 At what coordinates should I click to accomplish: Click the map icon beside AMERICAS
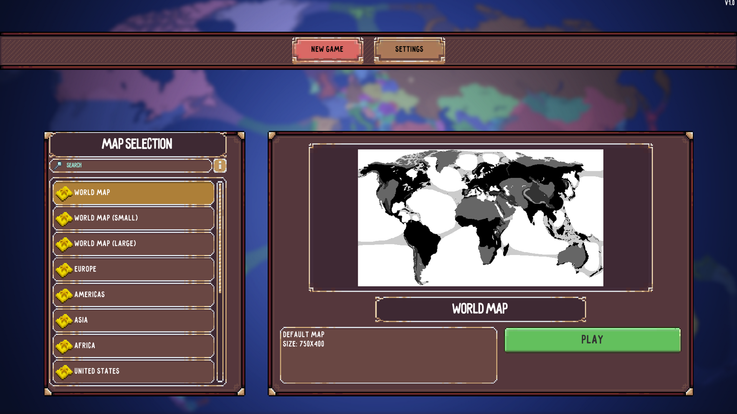[64, 294]
